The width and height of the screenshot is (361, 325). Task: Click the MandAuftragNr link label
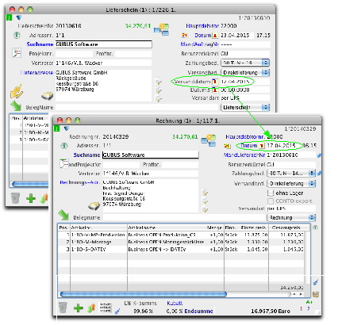(199, 44)
